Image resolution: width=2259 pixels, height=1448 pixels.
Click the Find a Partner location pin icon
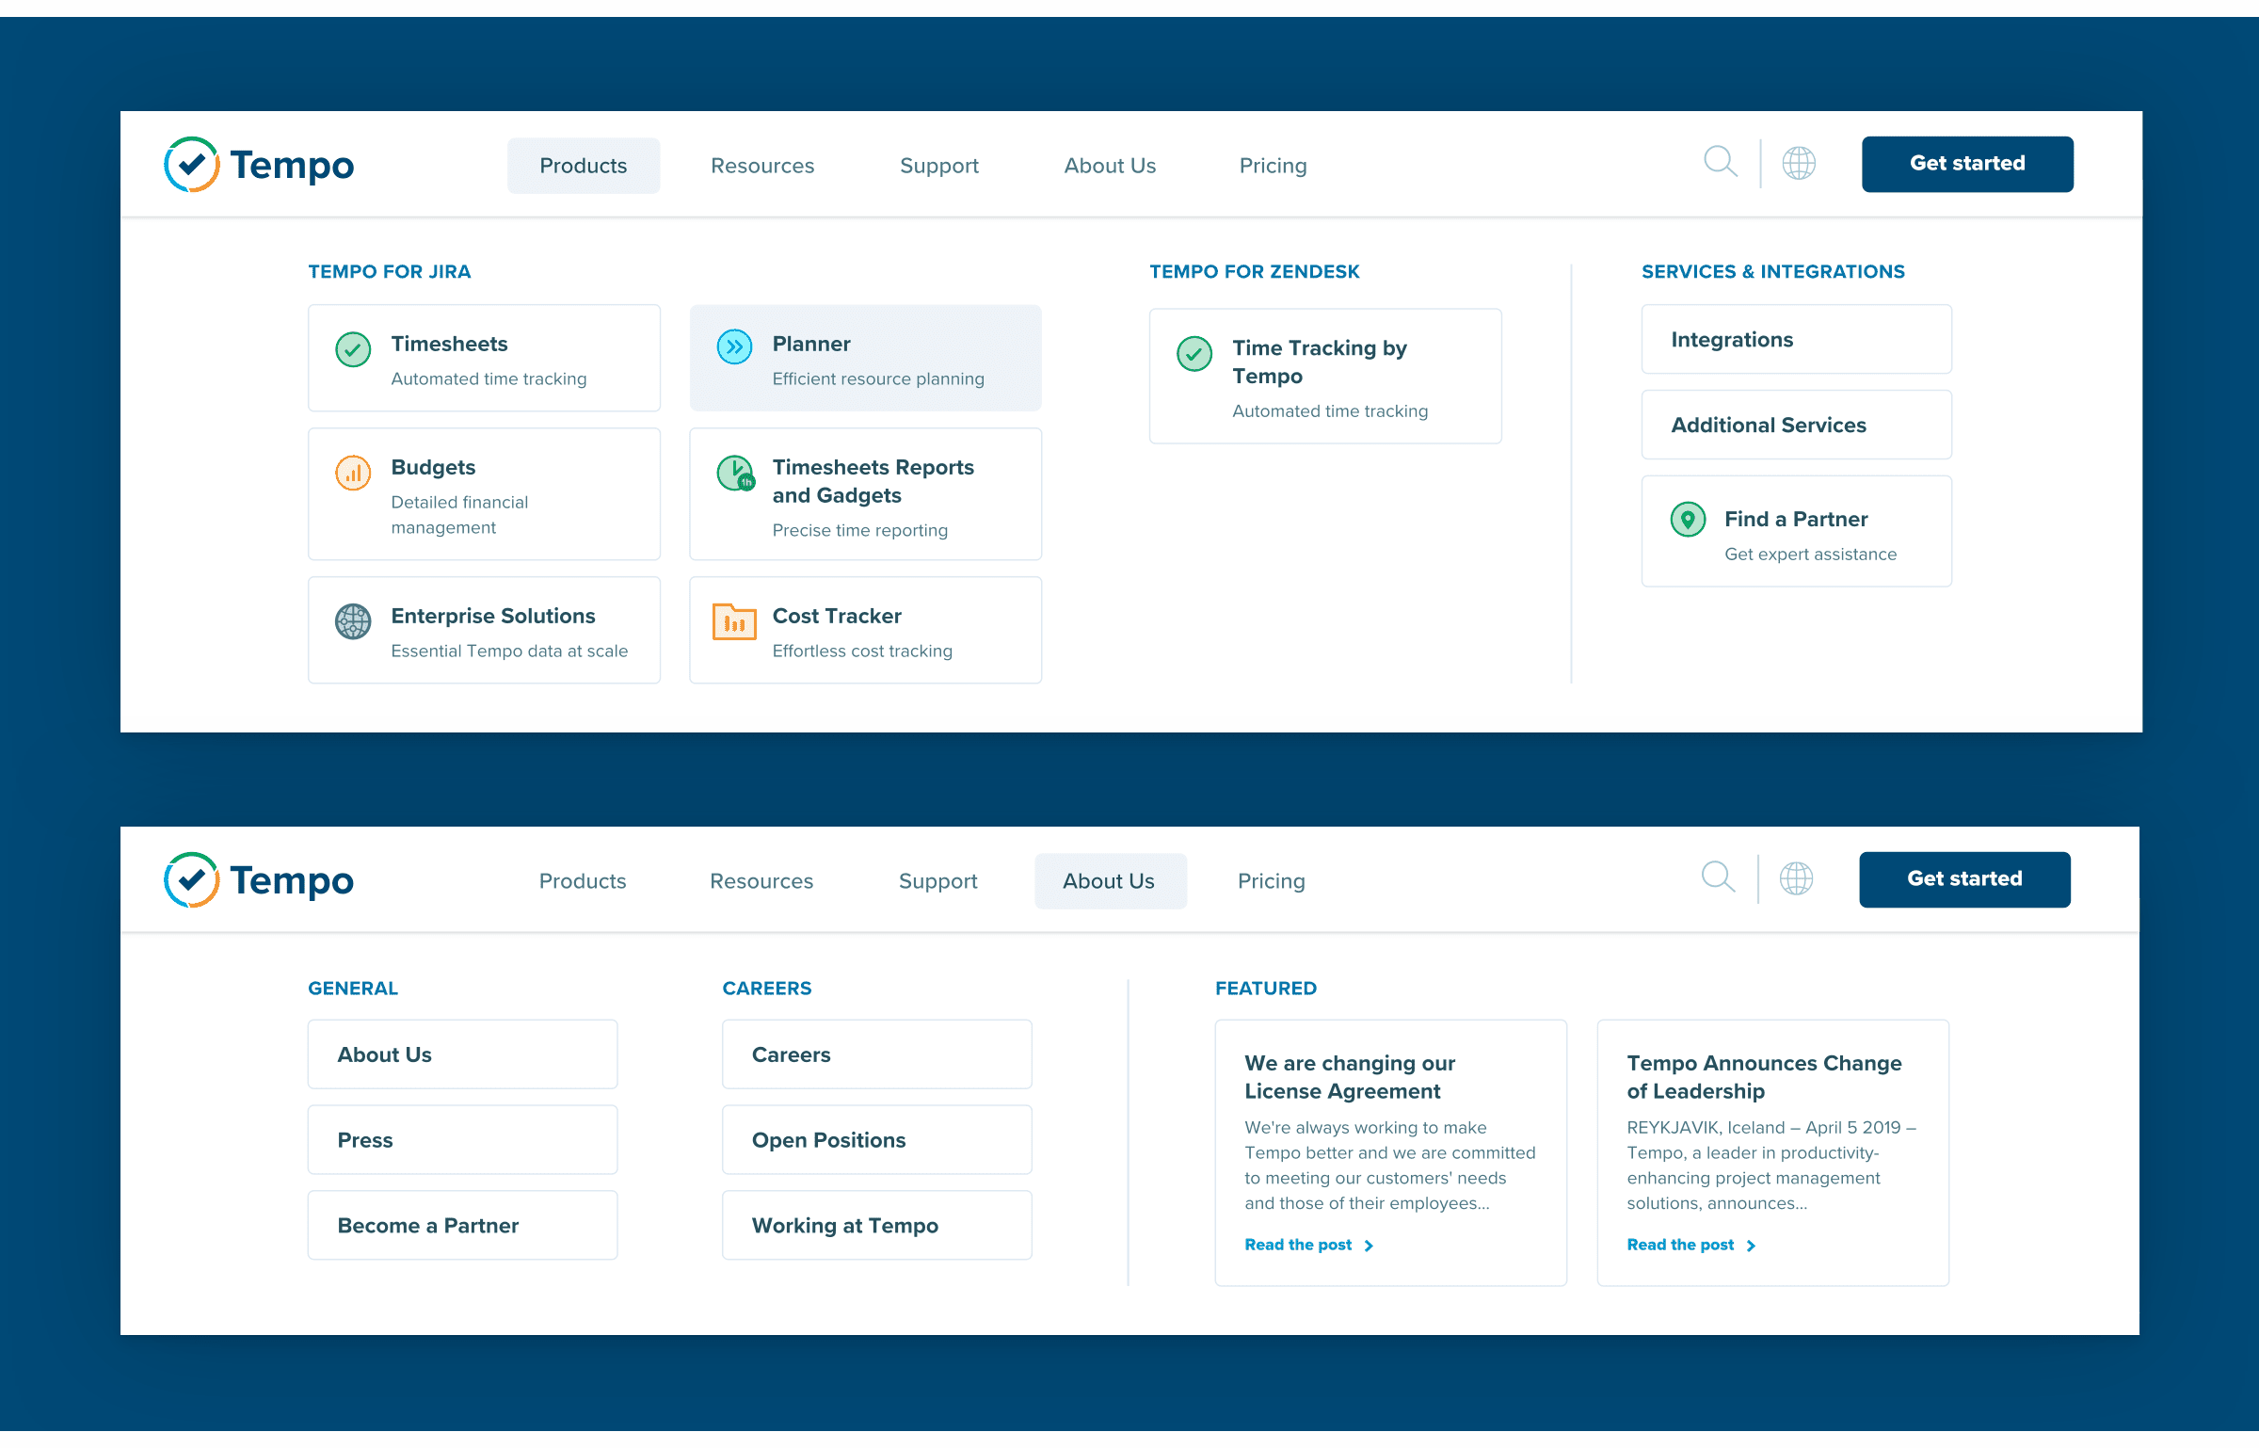click(x=1688, y=519)
